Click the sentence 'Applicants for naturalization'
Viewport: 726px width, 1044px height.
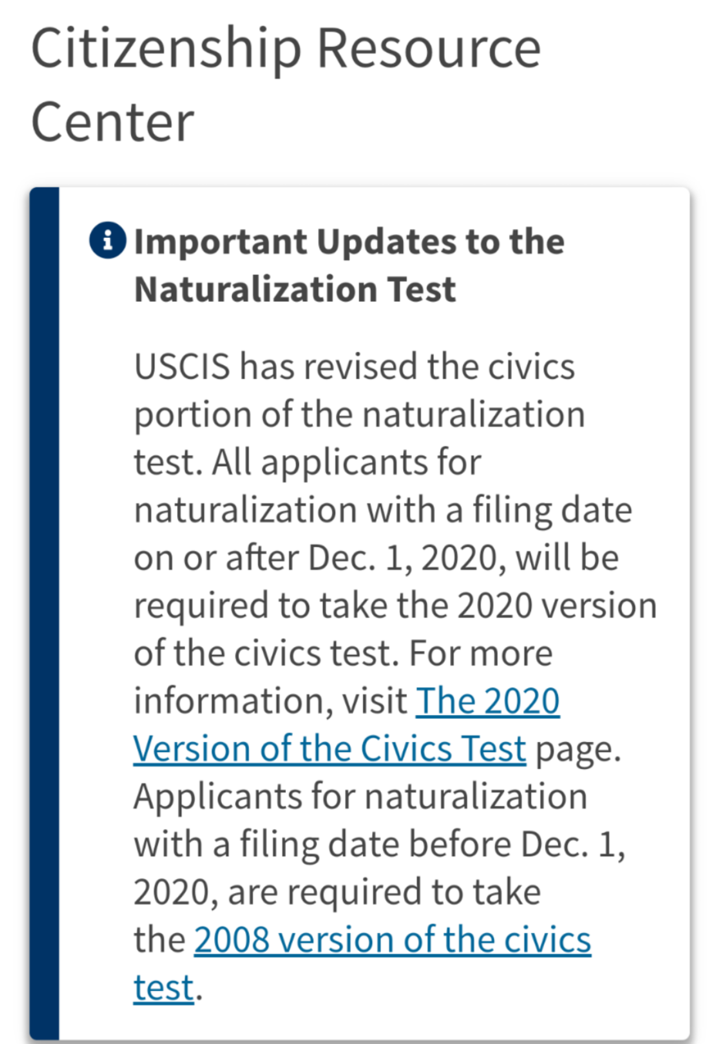click(360, 796)
